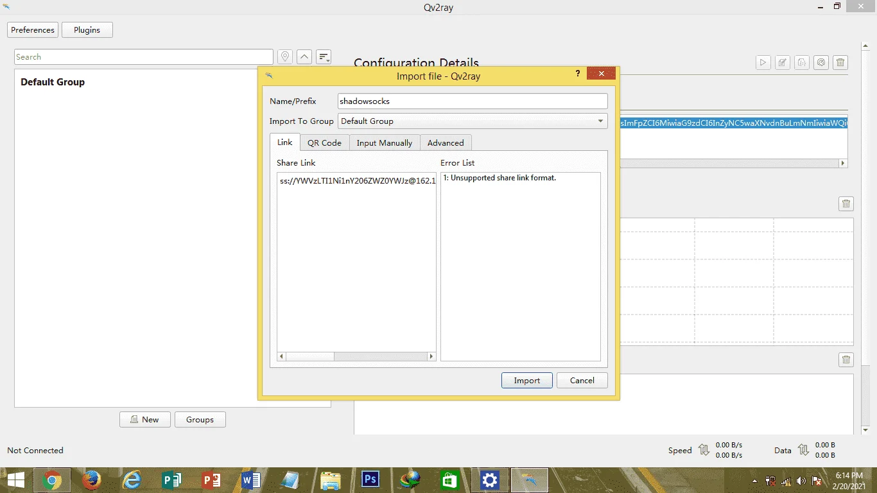Click the "Unsupported share link format." error entry
Viewport: 877px width, 493px height.
[499, 178]
